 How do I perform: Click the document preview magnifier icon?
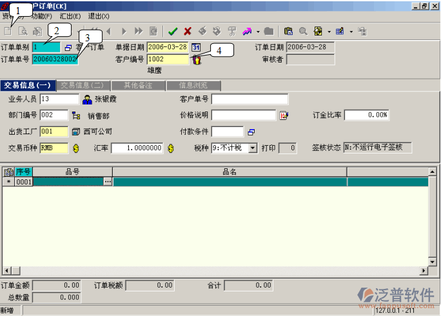[23, 31]
